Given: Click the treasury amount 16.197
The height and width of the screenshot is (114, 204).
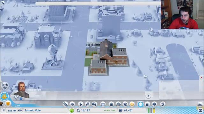Looking at the screenshot, I should pyautogui.click(x=85, y=111).
